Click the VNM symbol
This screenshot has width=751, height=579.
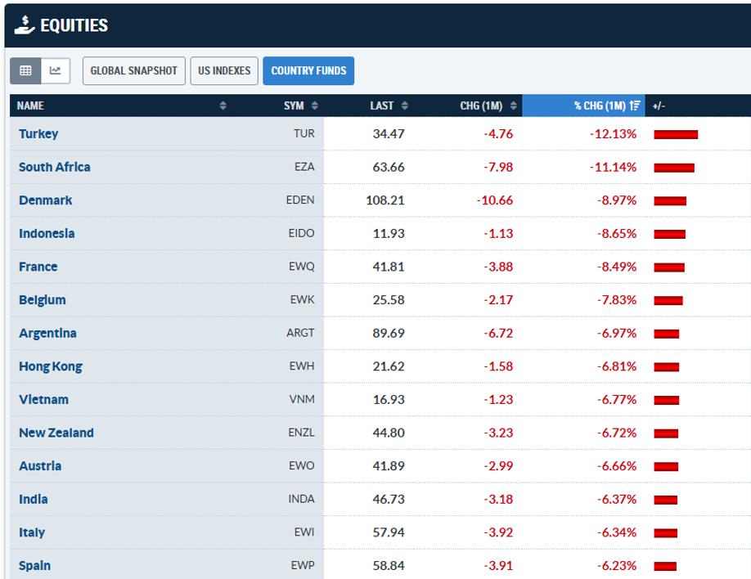tap(302, 399)
